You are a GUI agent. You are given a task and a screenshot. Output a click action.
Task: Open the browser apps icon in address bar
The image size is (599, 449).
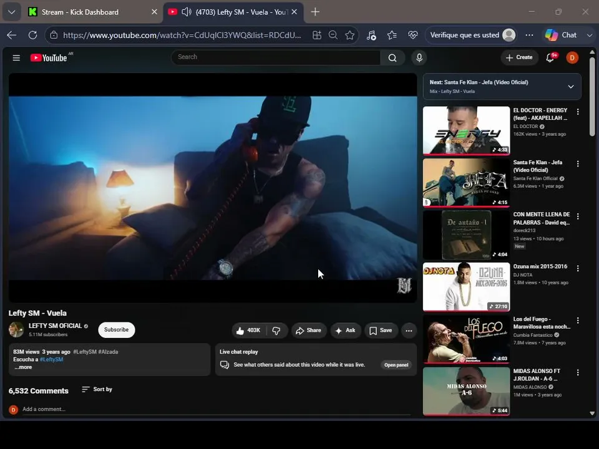317,35
